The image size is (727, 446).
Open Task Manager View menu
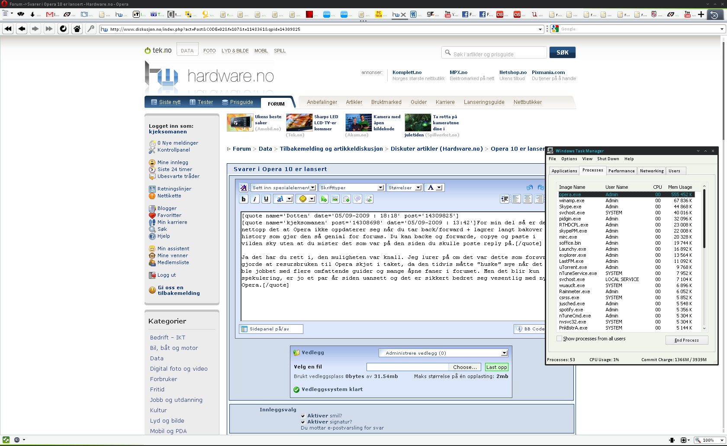point(587,159)
